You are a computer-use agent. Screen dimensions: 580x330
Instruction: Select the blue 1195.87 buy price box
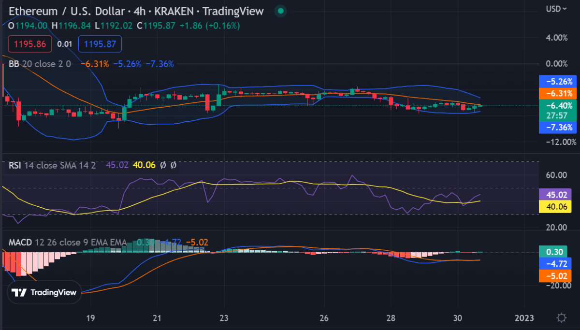100,44
